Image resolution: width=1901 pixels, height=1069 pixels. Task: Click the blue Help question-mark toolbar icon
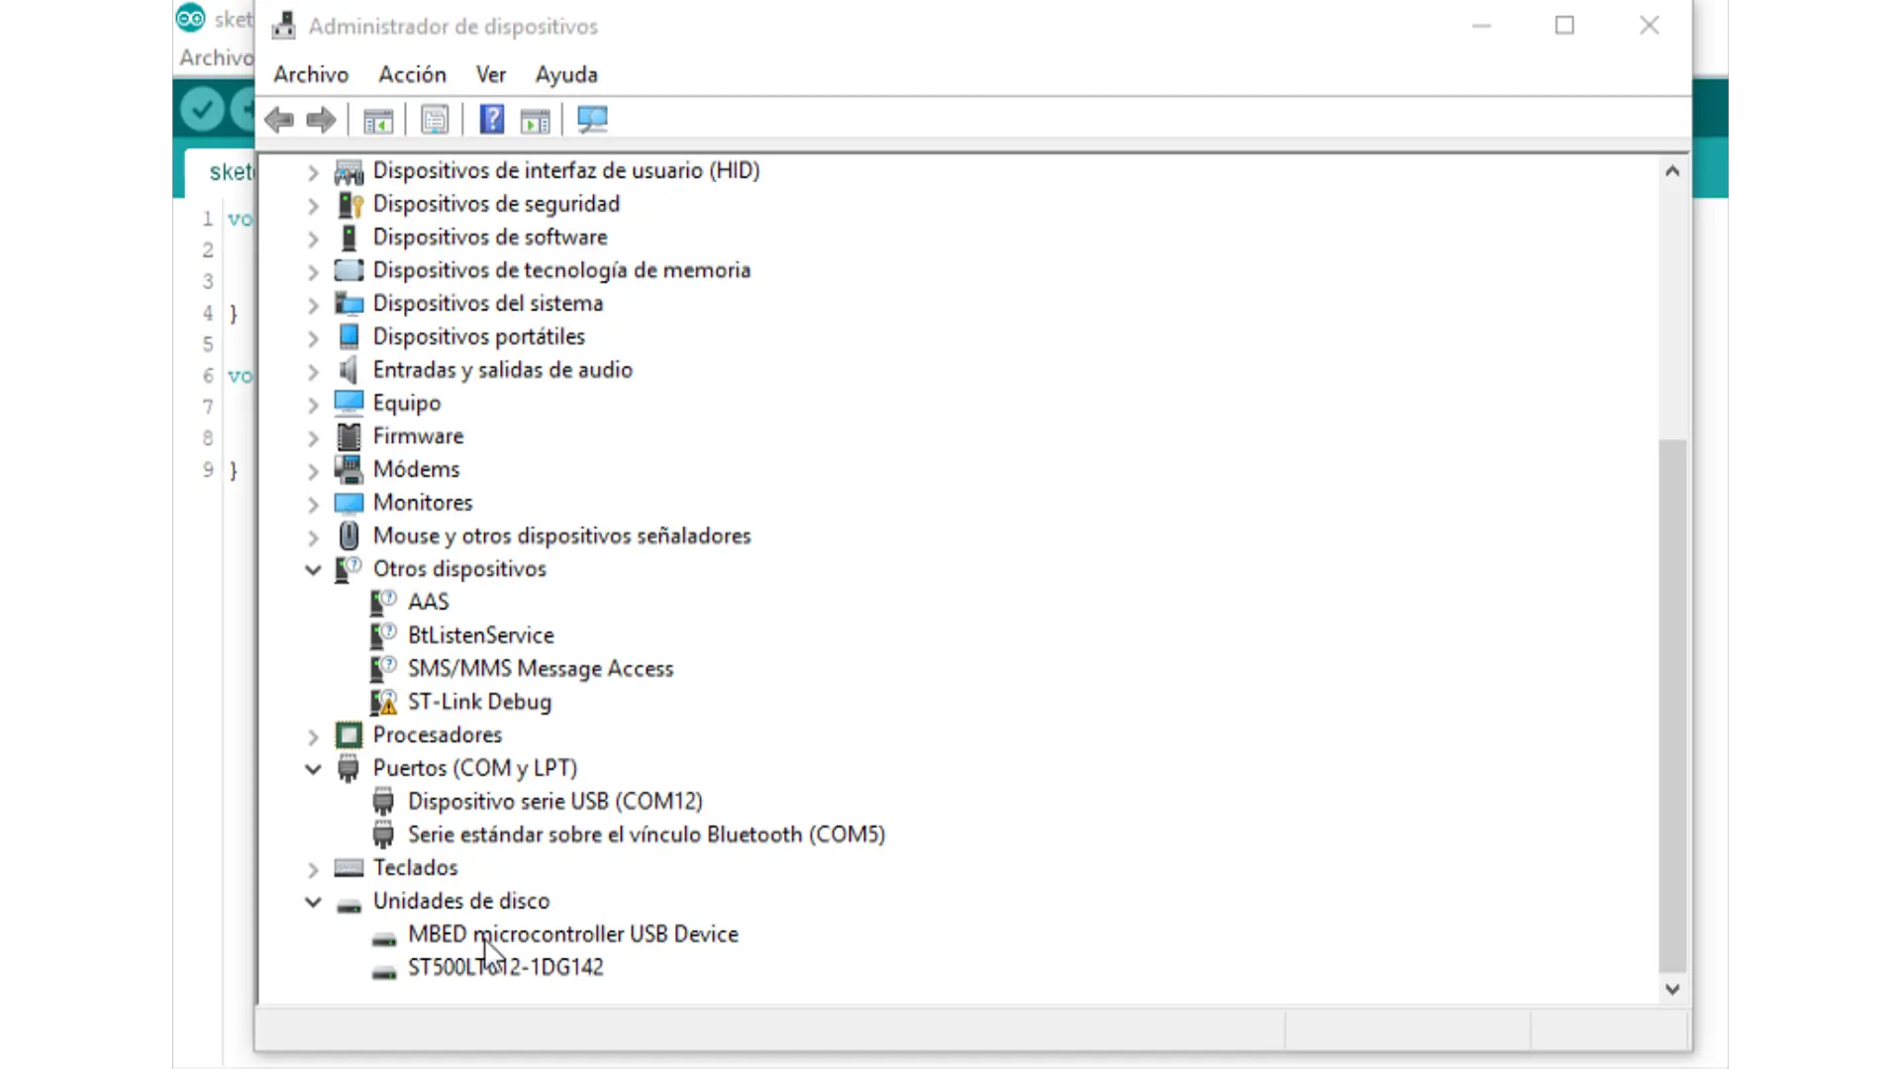tap(492, 120)
